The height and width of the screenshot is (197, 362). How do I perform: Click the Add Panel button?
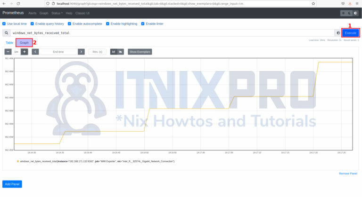pyautogui.click(x=12, y=184)
